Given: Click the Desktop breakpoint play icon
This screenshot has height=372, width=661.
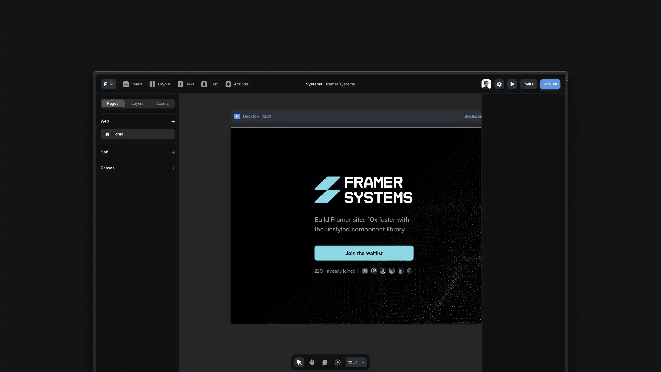Looking at the screenshot, I should click(237, 116).
